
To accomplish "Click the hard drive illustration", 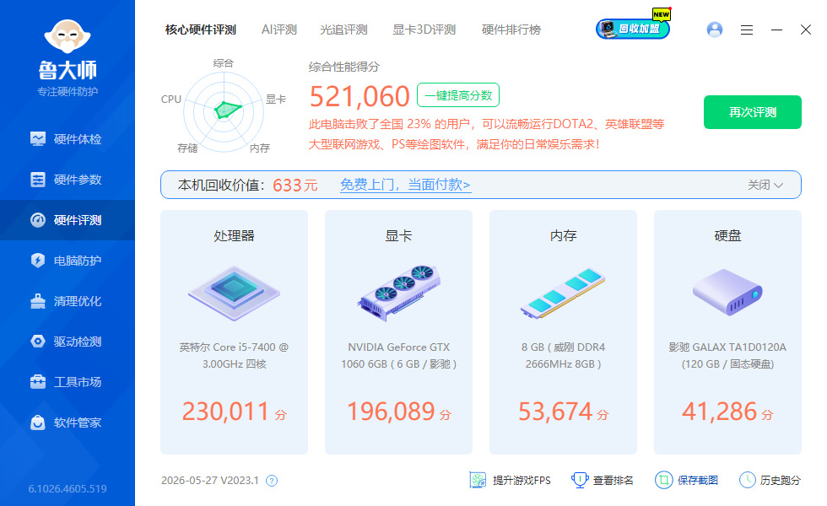I will (x=727, y=293).
